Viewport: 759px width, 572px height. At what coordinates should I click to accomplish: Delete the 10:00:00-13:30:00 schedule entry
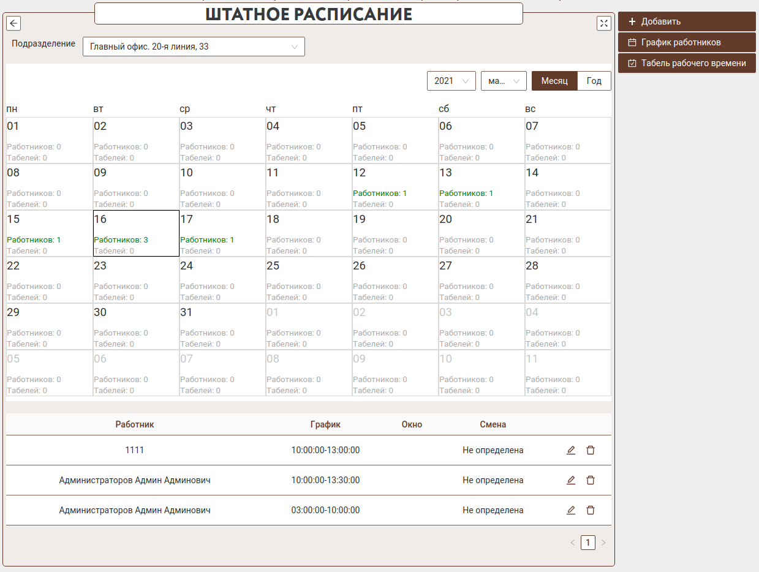(591, 480)
